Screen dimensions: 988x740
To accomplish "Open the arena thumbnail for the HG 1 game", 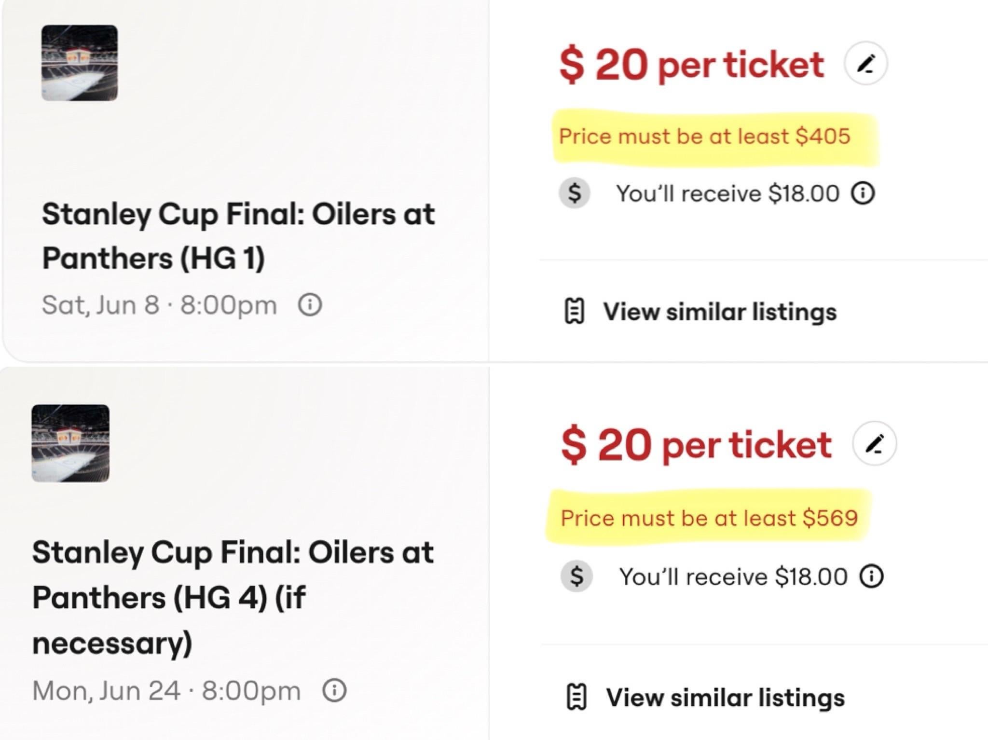I will click(x=80, y=63).
